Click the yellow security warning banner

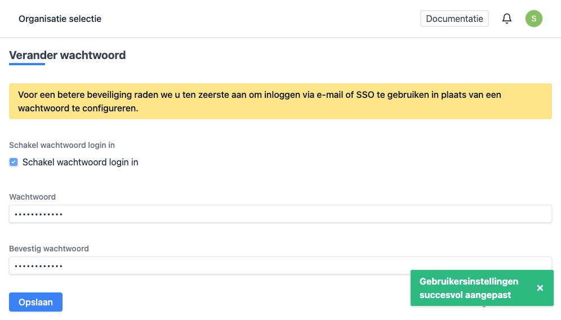[x=280, y=101]
